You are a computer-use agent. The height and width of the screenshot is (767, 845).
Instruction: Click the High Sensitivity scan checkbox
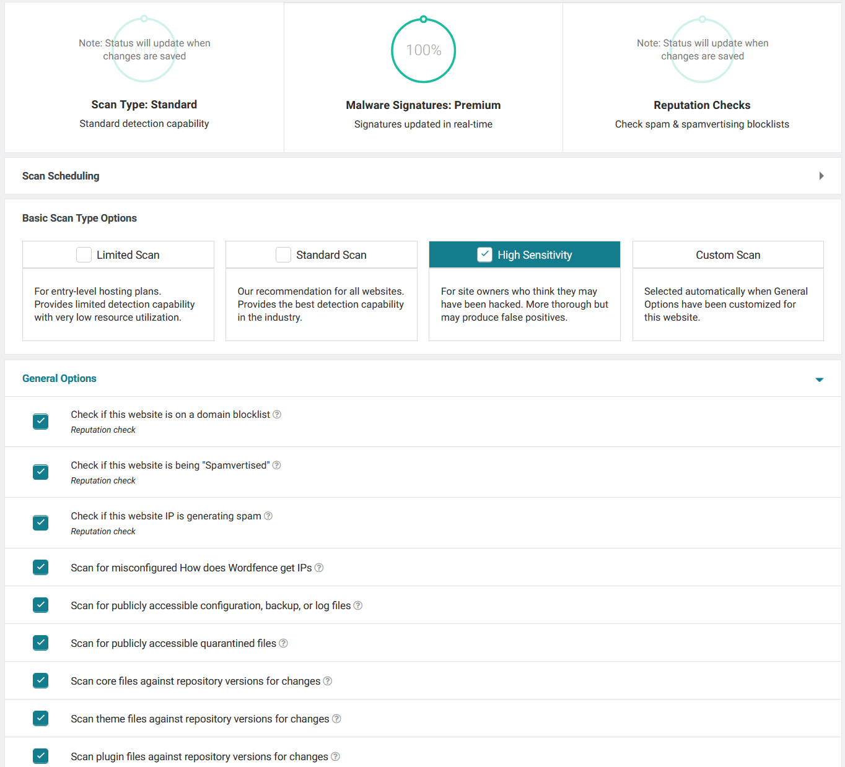click(484, 255)
